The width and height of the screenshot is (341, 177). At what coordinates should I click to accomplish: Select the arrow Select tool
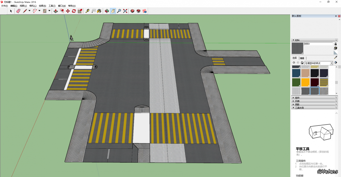pyautogui.click(x=11, y=11)
